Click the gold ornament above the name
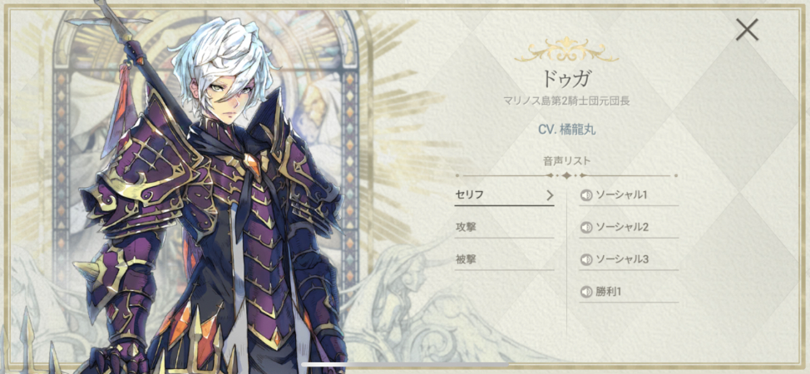 tap(566, 49)
